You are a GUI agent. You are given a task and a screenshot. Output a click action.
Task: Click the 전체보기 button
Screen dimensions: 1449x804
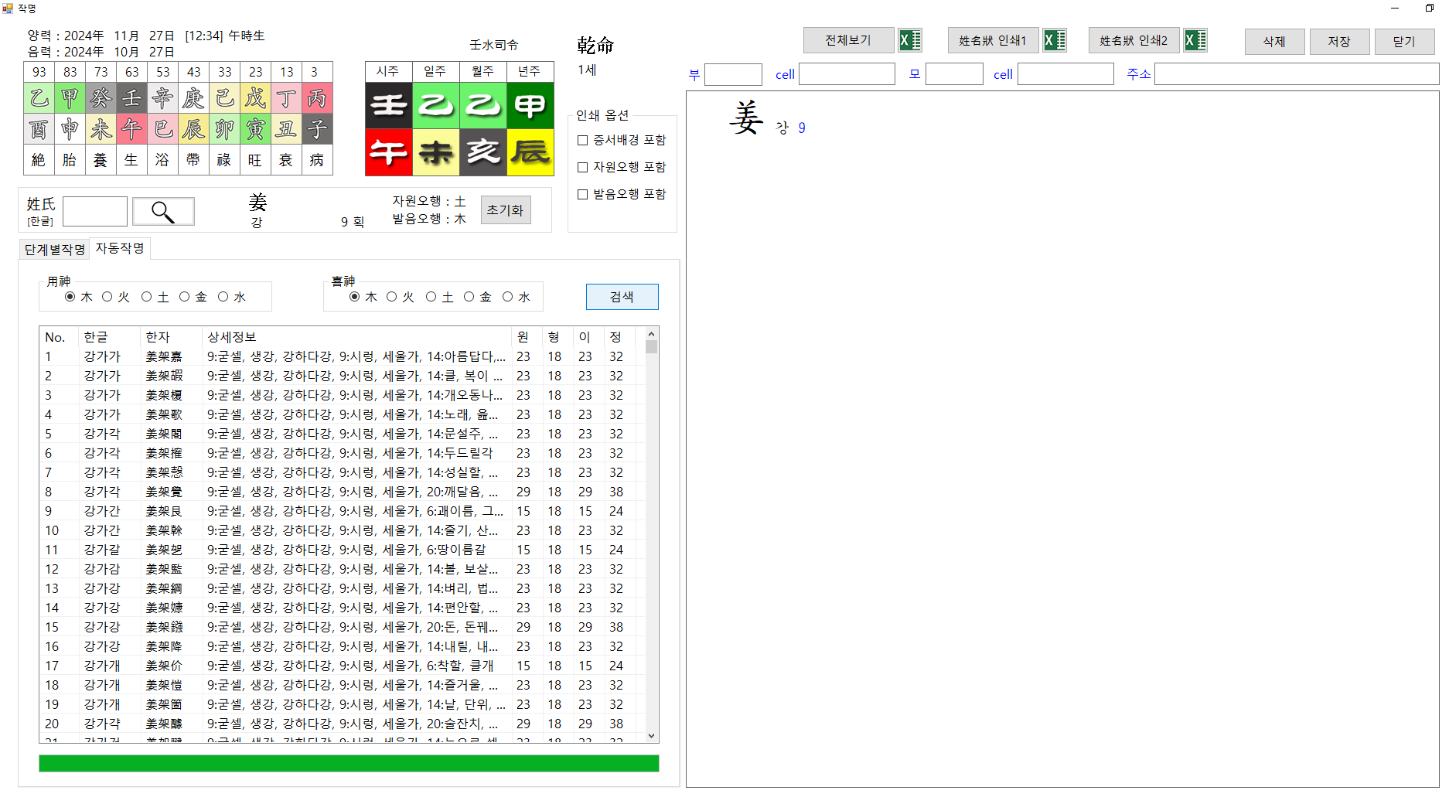(848, 40)
